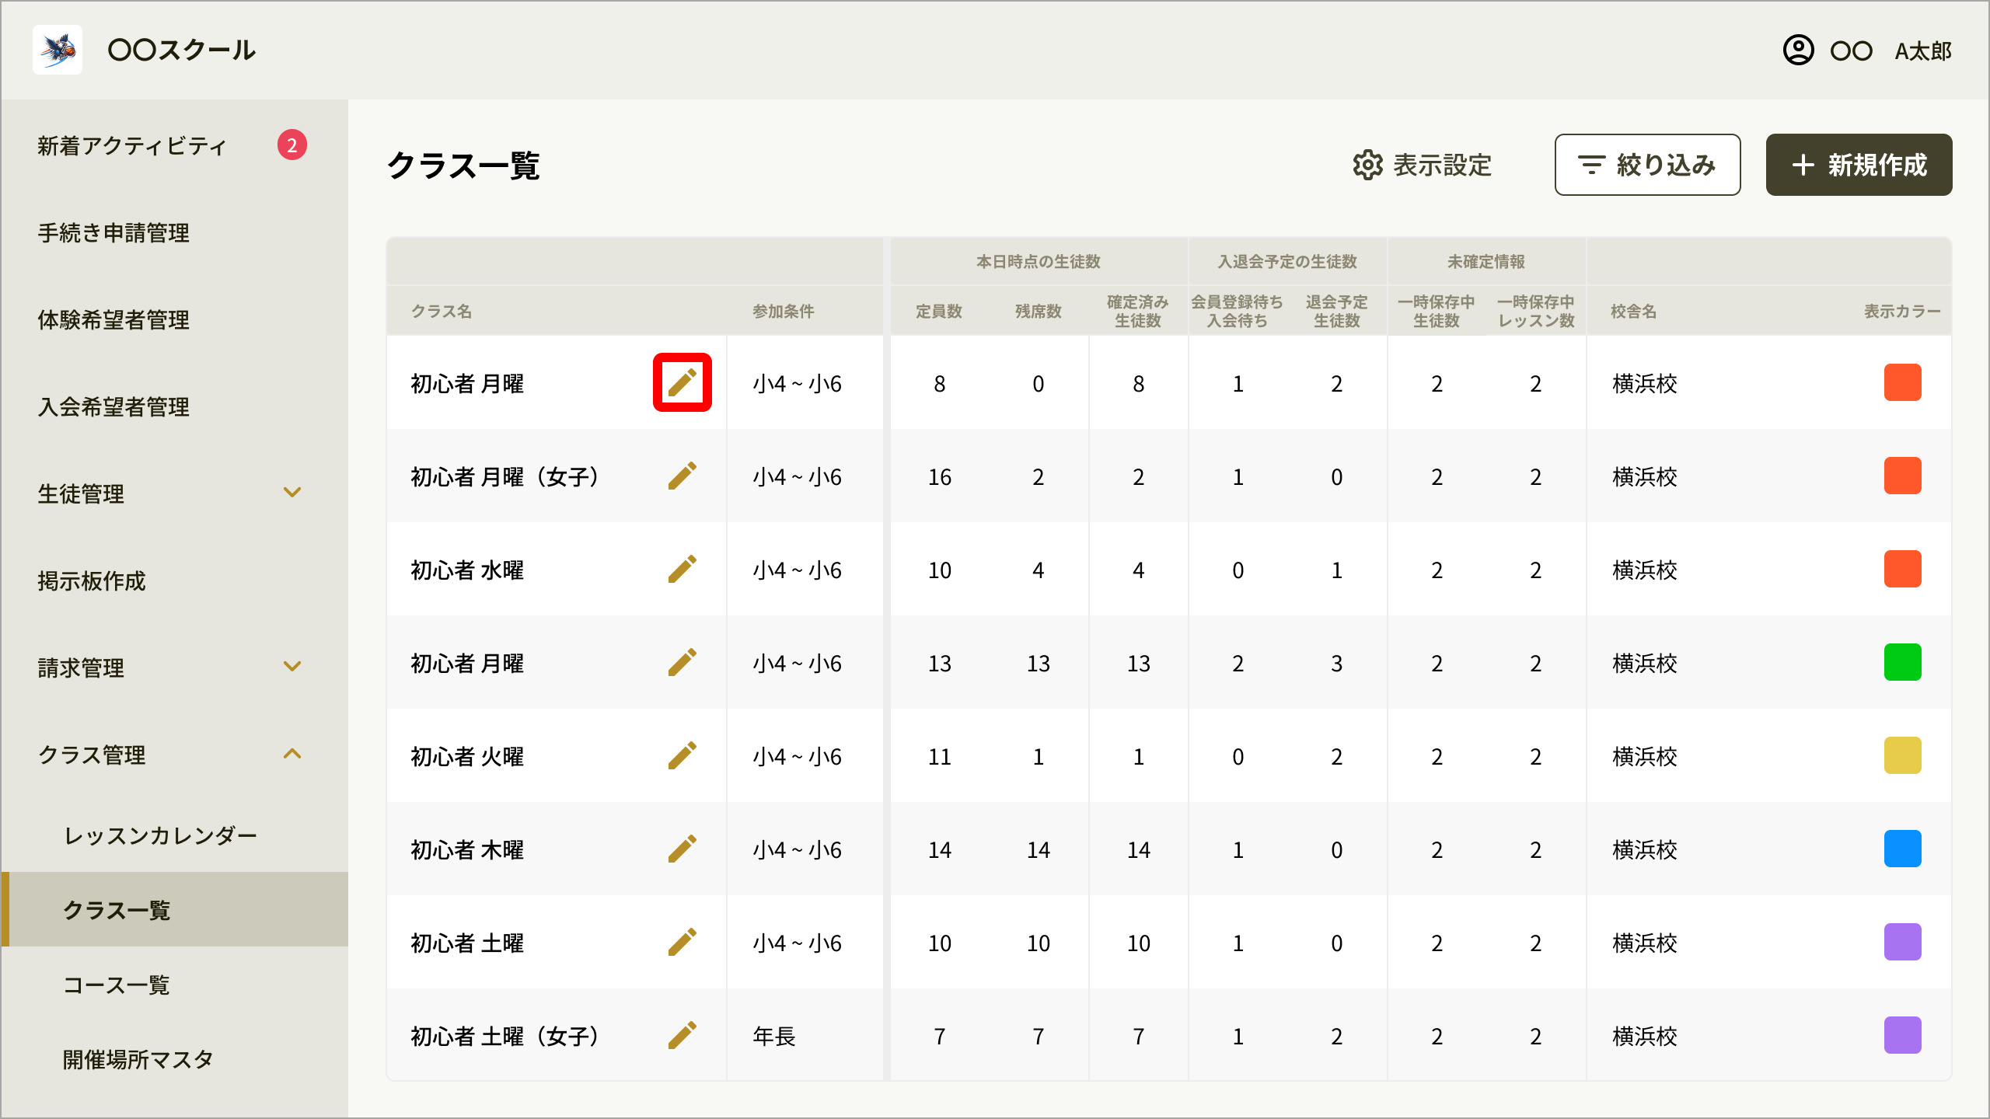
Task: Click the yellow swatch for 初心者 火曜
Action: pyautogui.click(x=1902, y=755)
